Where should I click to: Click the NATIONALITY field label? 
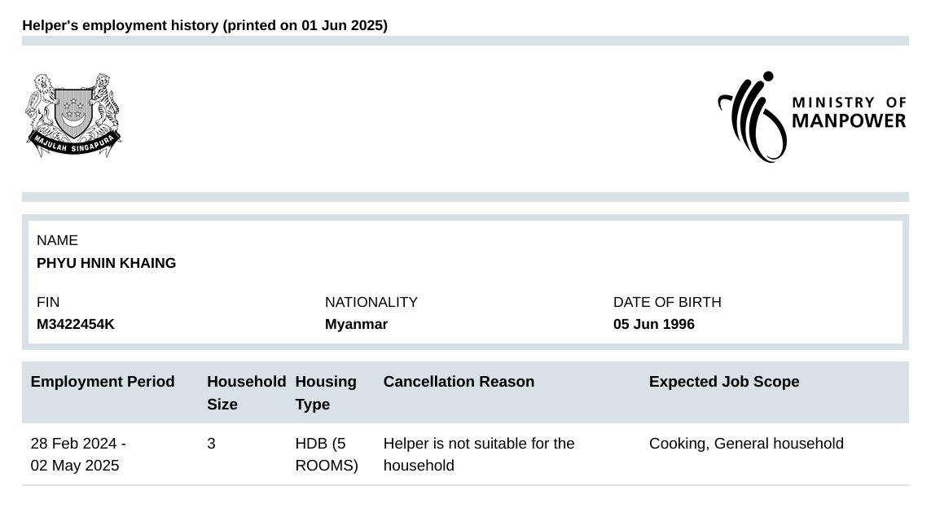point(371,302)
